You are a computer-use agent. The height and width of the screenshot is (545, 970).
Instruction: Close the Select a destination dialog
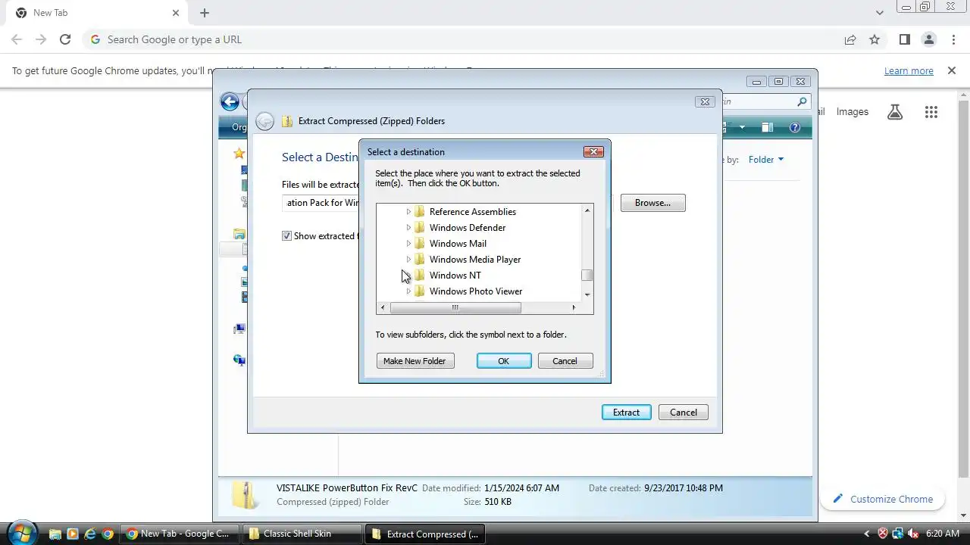(x=593, y=151)
